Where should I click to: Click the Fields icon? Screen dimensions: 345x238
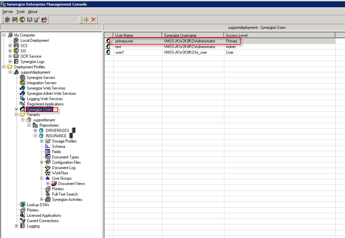47,151
